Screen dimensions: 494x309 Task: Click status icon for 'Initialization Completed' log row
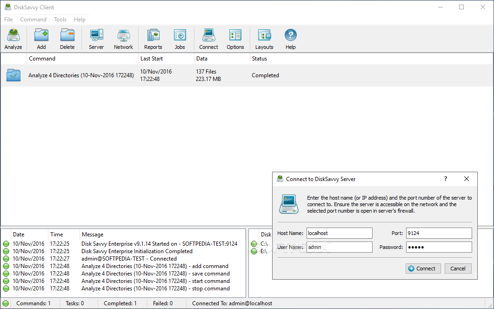click(6, 251)
